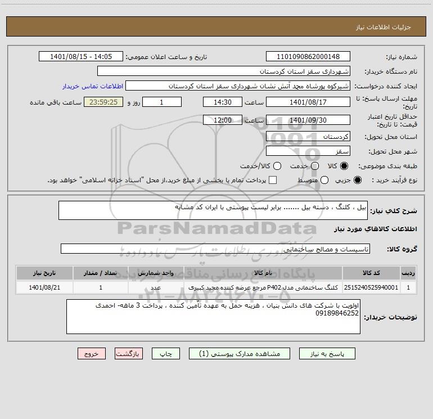Select the خدمت radio button
The height and width of the screenshot is (419, 433).
click(x=315, y=166)
